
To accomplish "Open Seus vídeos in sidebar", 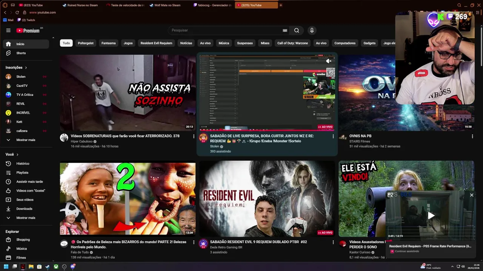I will click(26, 200).
